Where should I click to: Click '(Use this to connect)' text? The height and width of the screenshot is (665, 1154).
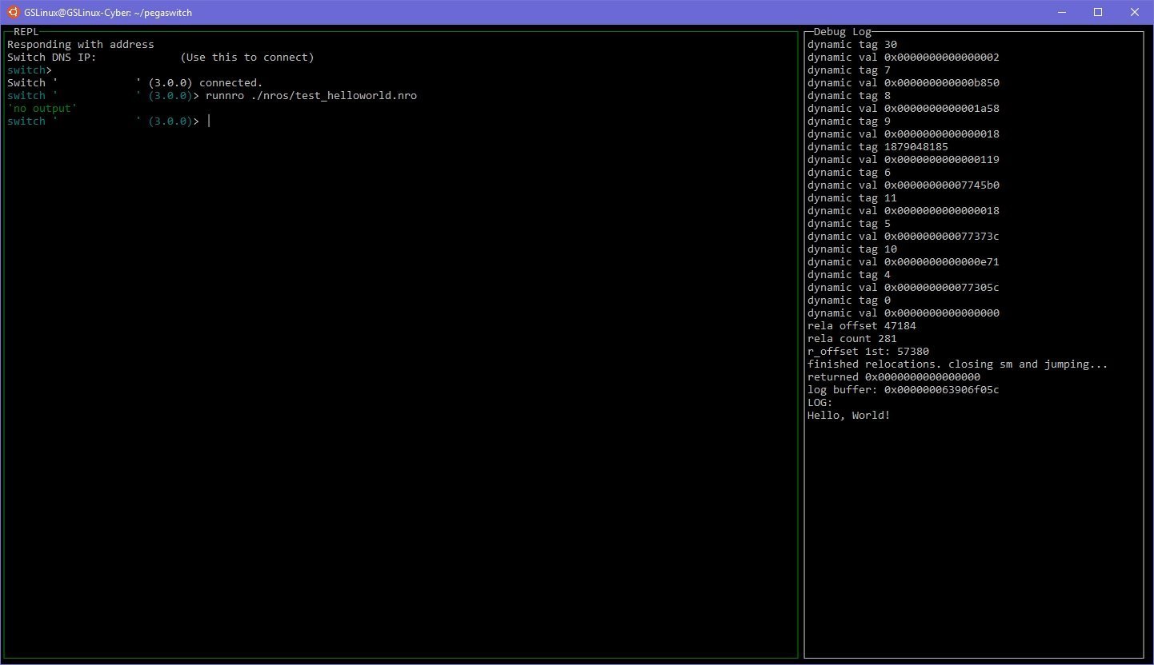(x=247, y=58)
